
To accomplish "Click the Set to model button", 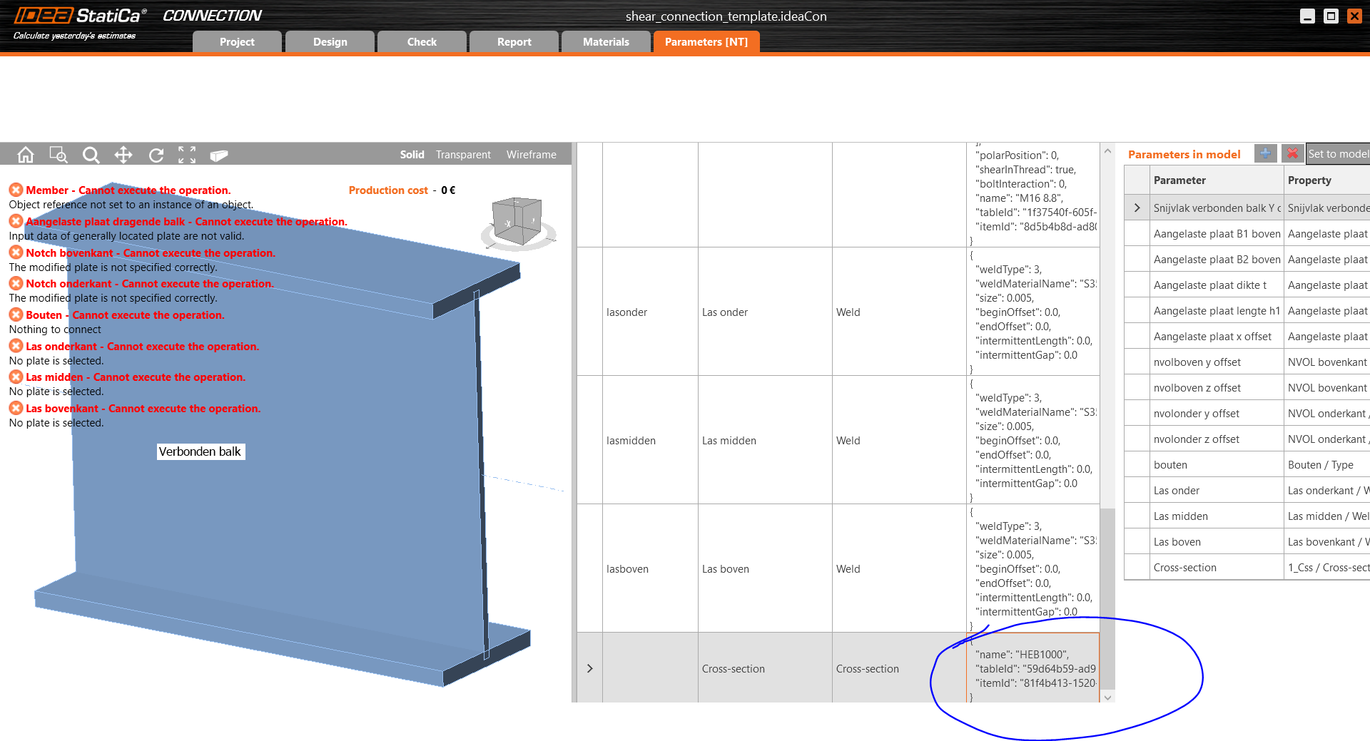I will (1337, 153).
